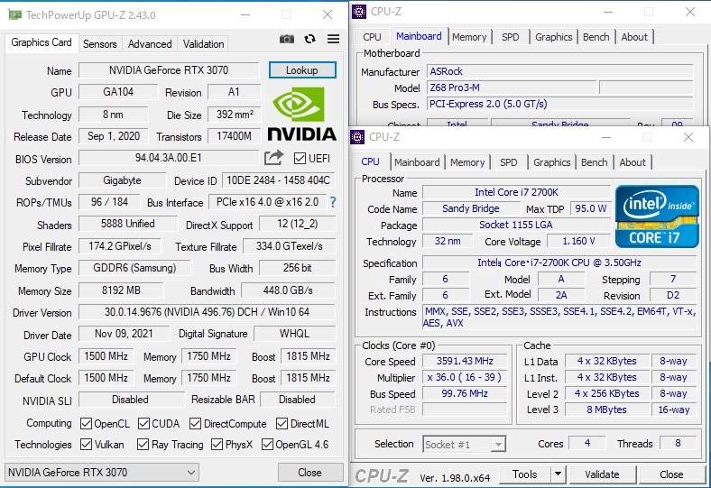Click the Close button in CPU-Z
This screenshot has height=488, width=711.
pos(671,474)
